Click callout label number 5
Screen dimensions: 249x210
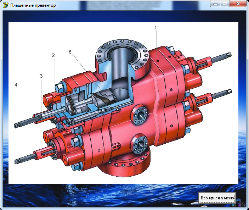[x=70, y=52]
